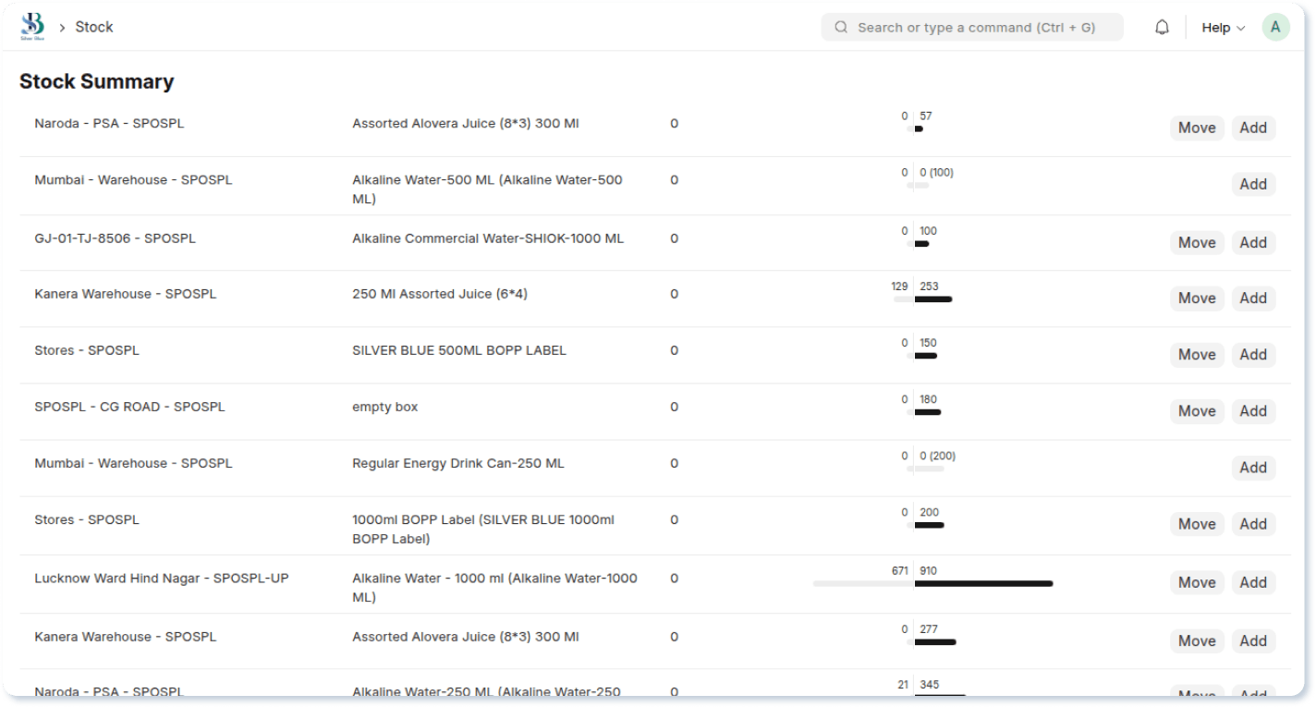
Task: Click the Silver Blue logo icon
Action: coord(32,27)
